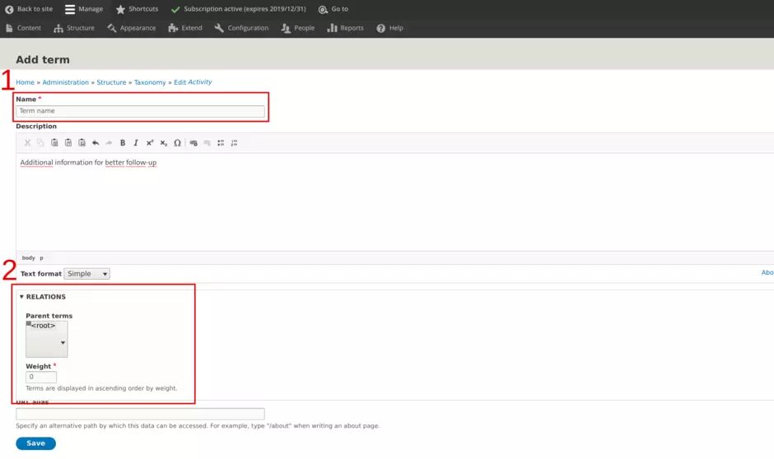Click the Back to site link
The height and width of the screenshot is (459, 774).
coord(29,9)
